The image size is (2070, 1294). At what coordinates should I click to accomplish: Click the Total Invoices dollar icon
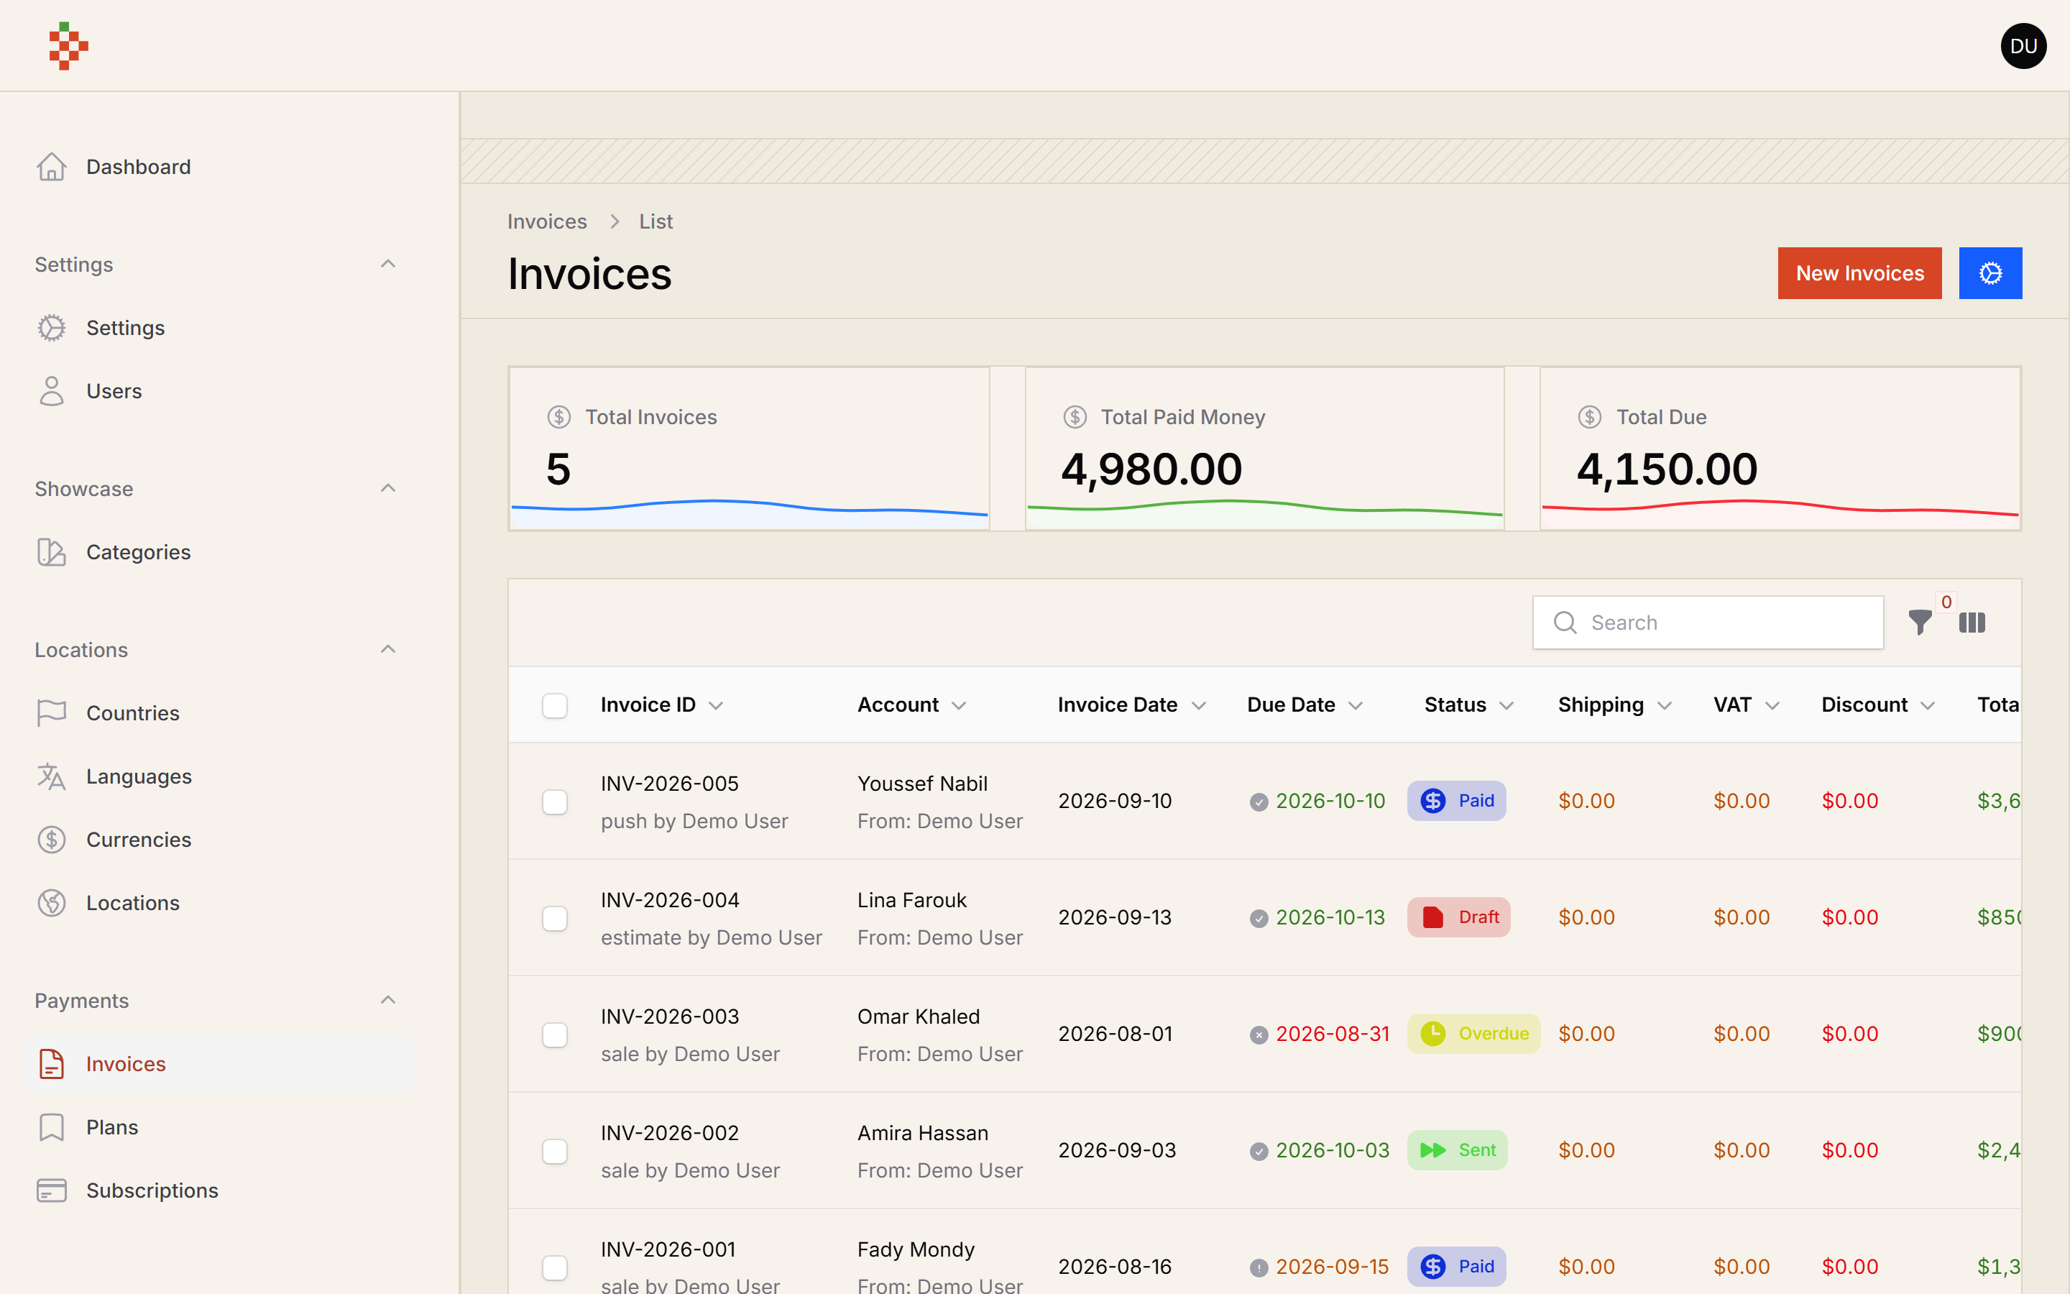click(x=558, y=417)
